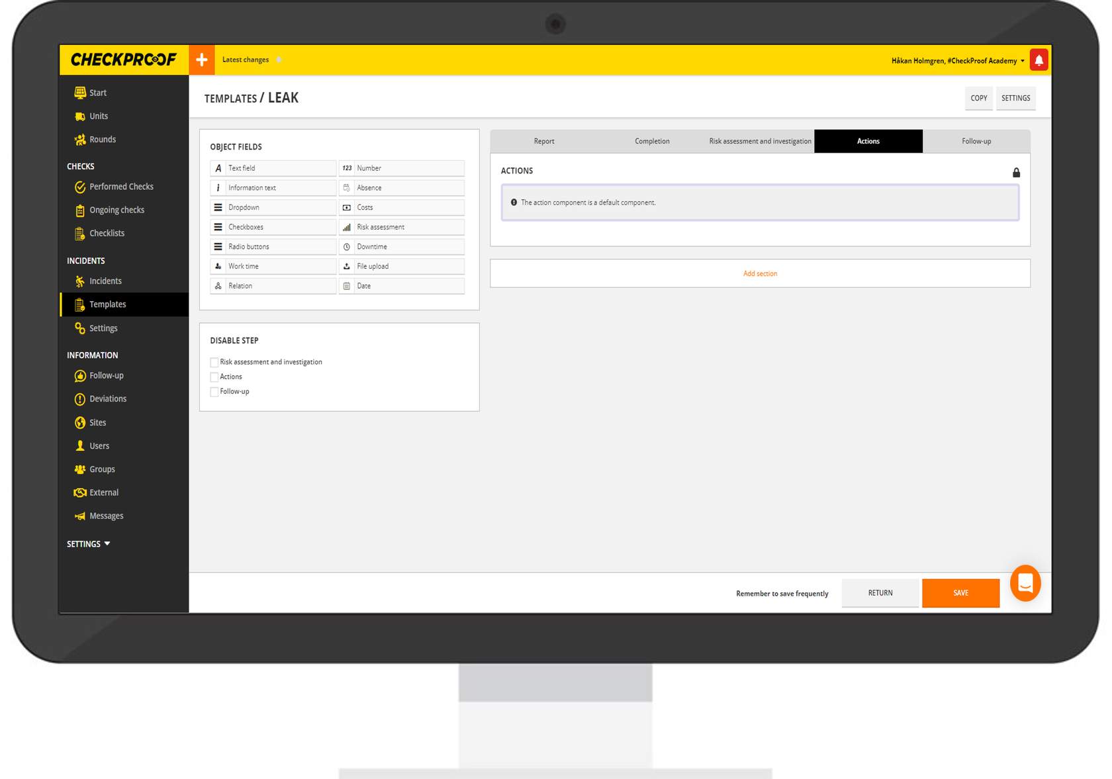Enable Risk assessment and investigation disable checkbox
This screenshot has height=779, width=1112.
tap(214, 362)
